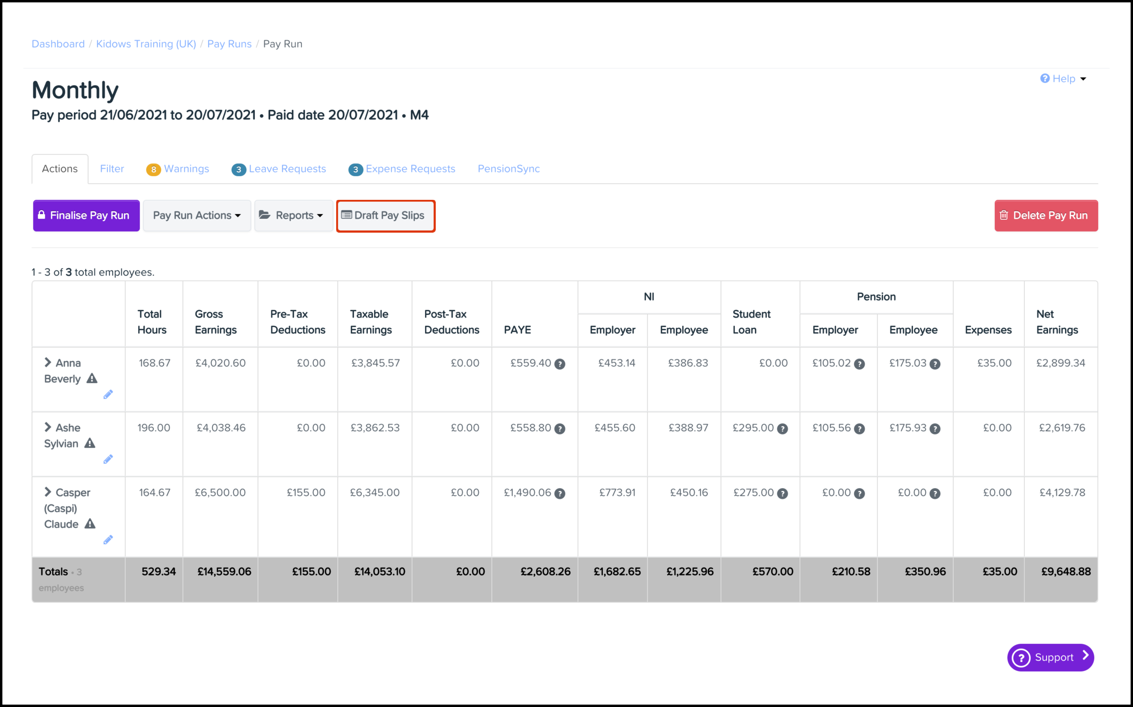The height and width of the screenshot is (707, 1133).
Task: Click Ashe Sylvian's Student Loan help icon
Action: point(782,428)
